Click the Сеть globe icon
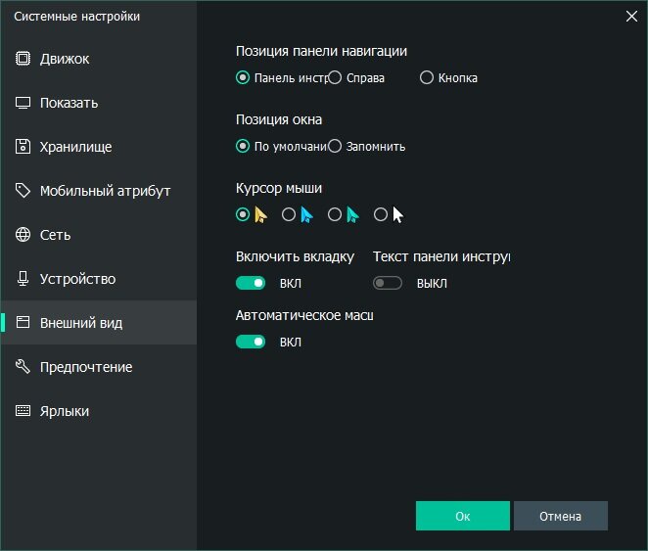This screenshot has height=551, width=648. [x=23, y=235]
